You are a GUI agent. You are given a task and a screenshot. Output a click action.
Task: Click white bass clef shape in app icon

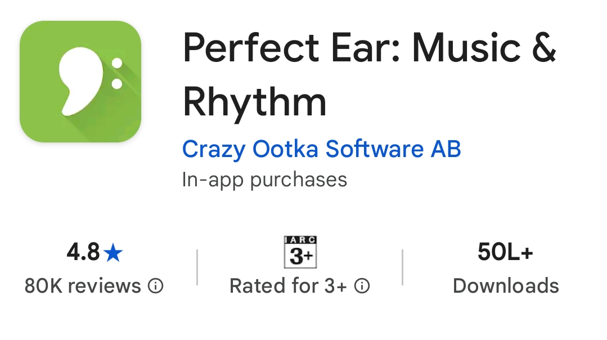[79, 82]
